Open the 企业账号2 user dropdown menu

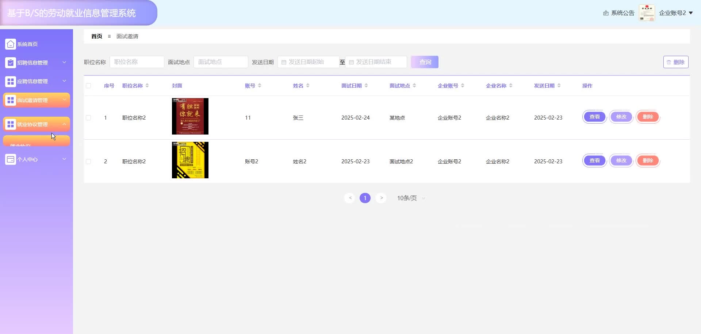tap(676, 13)
